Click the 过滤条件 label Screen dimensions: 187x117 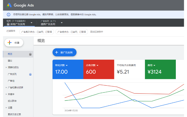tap(11, 31)
